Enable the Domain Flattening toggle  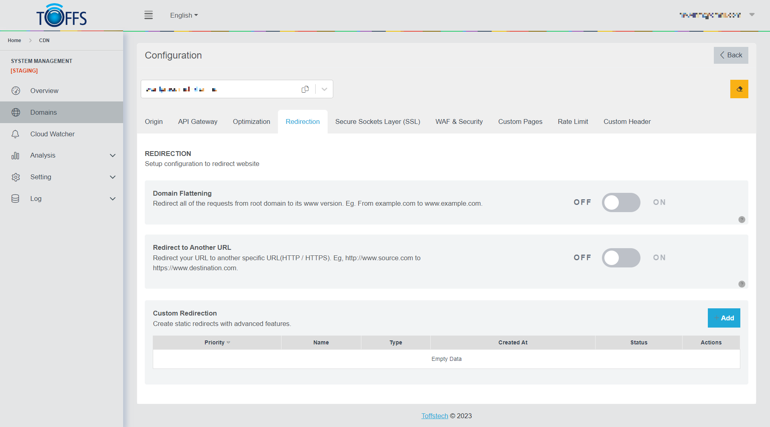coord(621,202)
